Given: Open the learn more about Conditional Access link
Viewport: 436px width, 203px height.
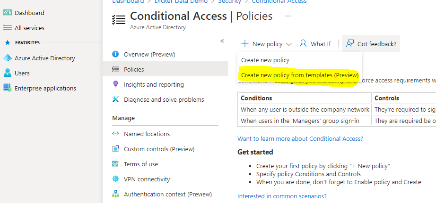Looking at the screenshot, I should 300,138.
